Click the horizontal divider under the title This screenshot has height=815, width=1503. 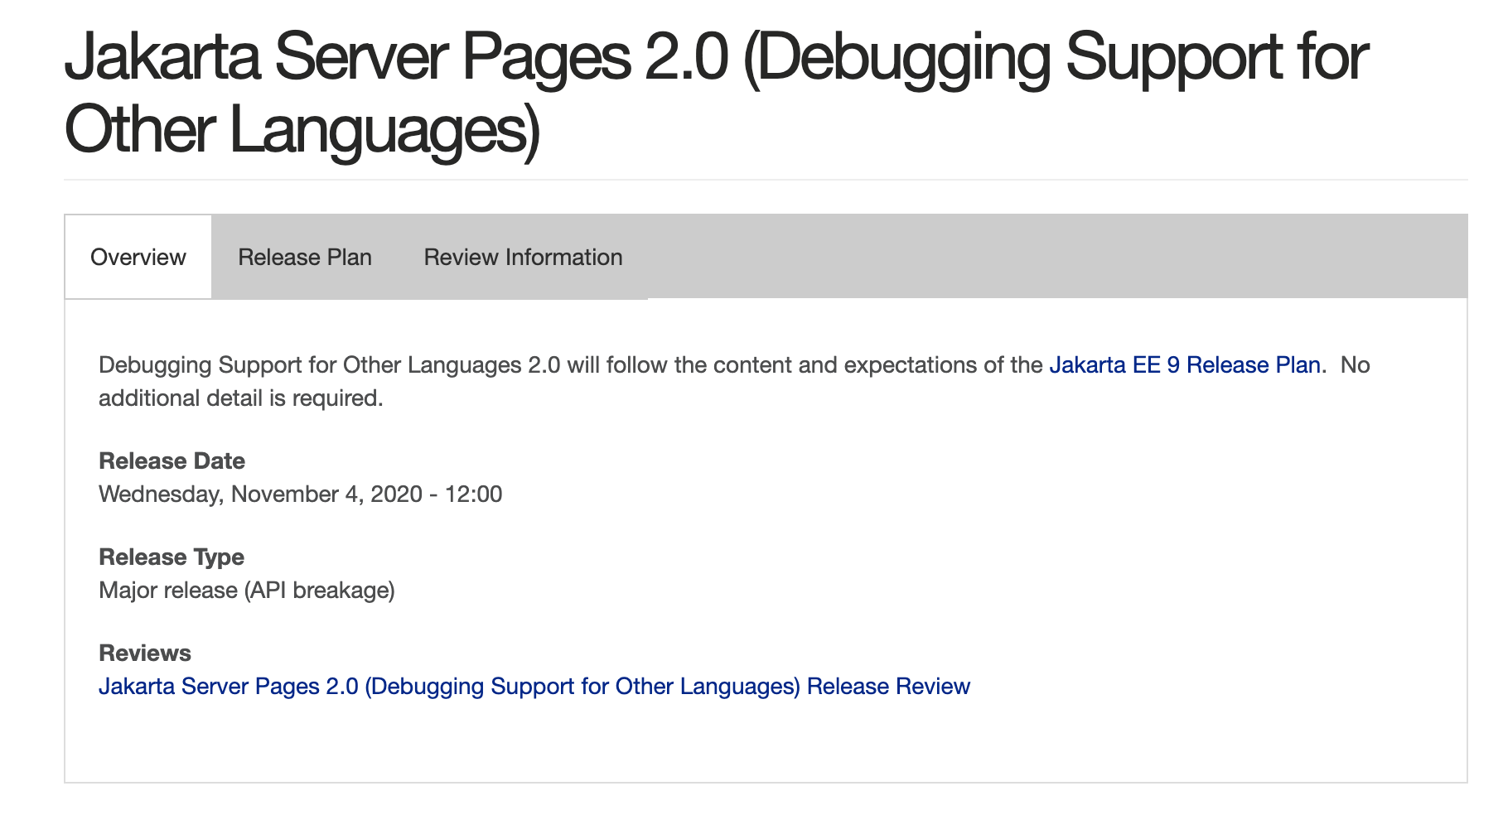(x=746, y=179)
